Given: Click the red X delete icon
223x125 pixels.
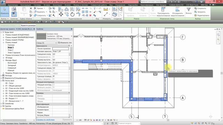Looking at the screenshot, I should pos(90,15).
